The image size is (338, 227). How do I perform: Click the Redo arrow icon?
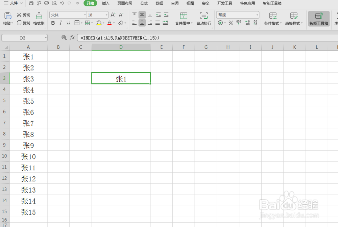[69, 3]
